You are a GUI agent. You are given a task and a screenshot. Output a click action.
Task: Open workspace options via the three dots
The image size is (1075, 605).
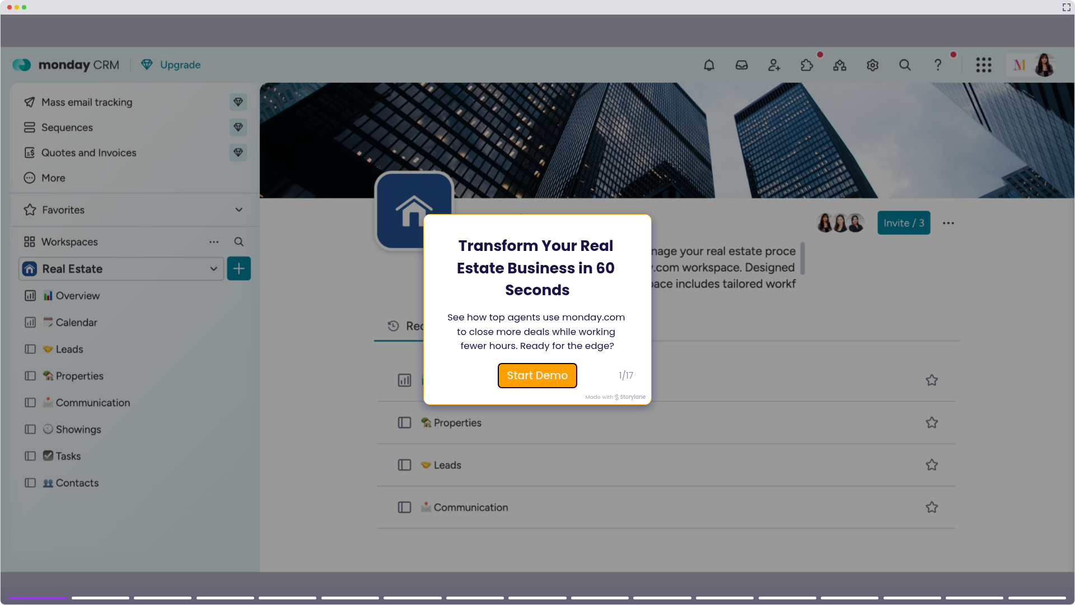pos(213,241)
